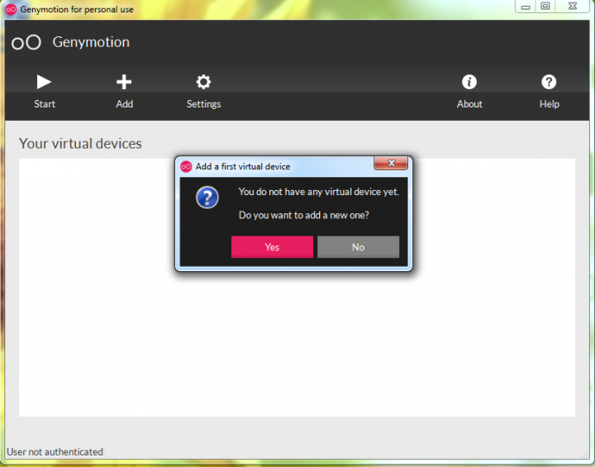Click 'You do not have any virtual device yet.' text

(x=319, y=192)
